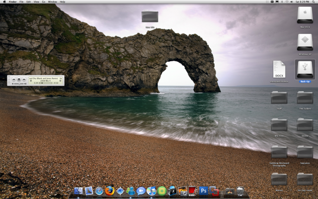Adjust the mini player volume slider
Image resolution: width=318 pixels, height=199 pixels.
point(19,84)
